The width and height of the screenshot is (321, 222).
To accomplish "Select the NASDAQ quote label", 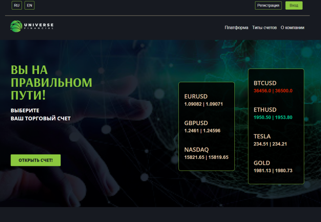I will pos(197,150).
